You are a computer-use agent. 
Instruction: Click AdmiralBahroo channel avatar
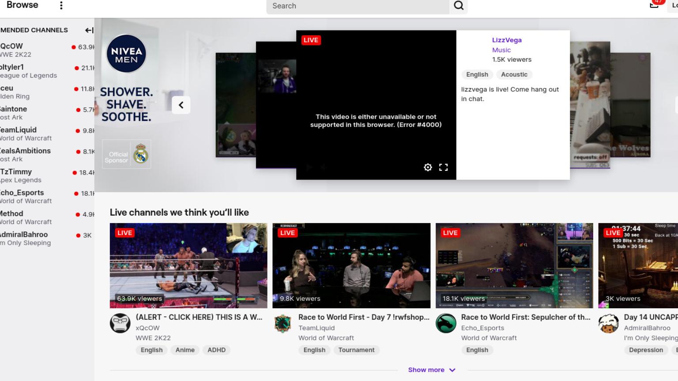click(609, 323)
